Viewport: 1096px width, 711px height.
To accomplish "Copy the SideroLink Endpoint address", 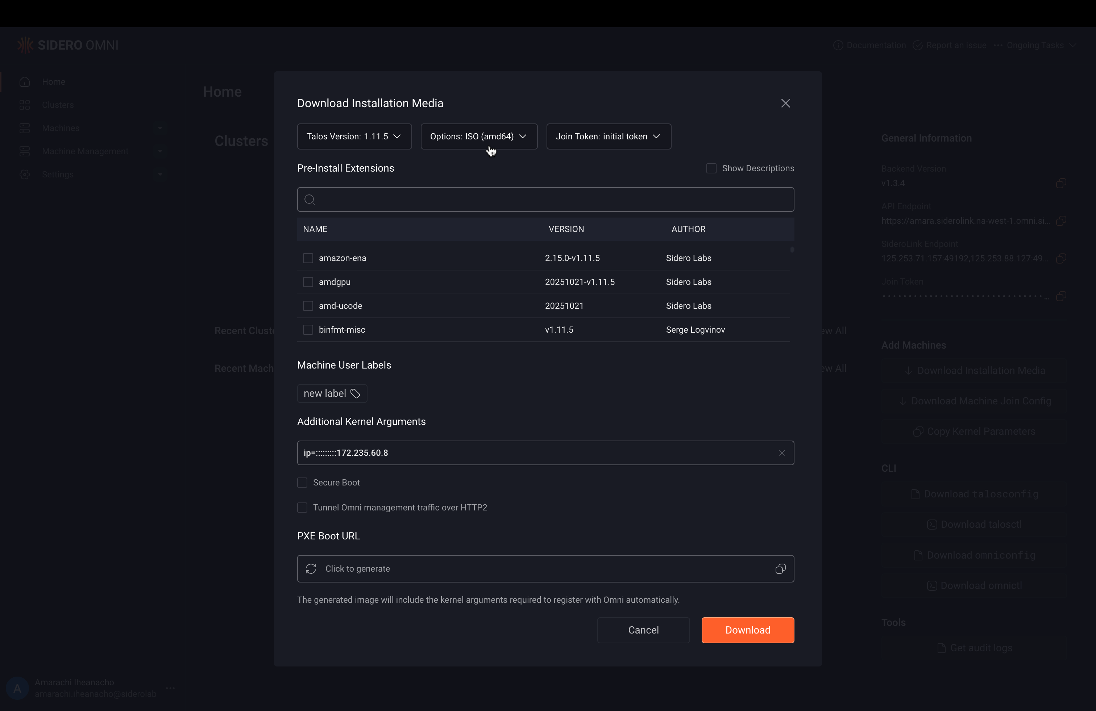I will click(1060, 258).
